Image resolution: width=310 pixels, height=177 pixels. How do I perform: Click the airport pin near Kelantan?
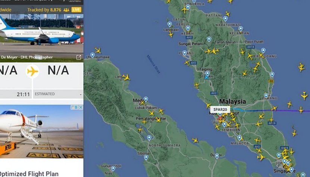click(x=241, y=29)
